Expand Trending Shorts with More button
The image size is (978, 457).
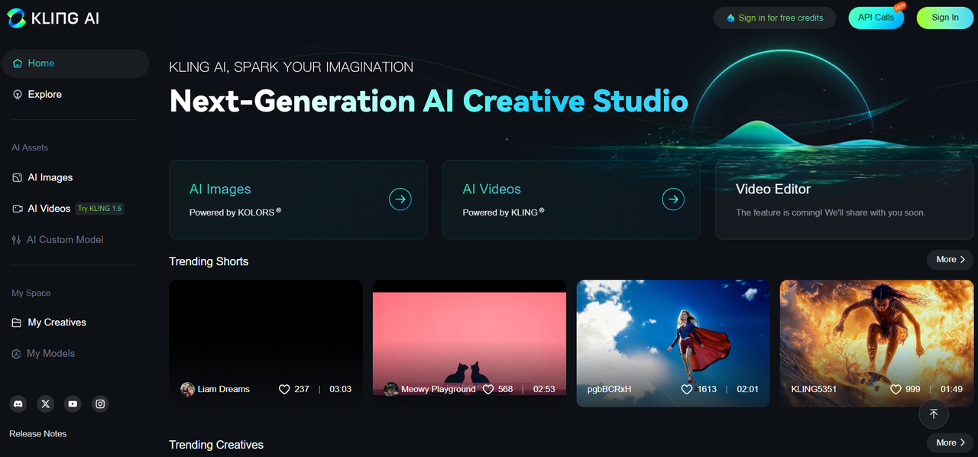pos(950,259)
